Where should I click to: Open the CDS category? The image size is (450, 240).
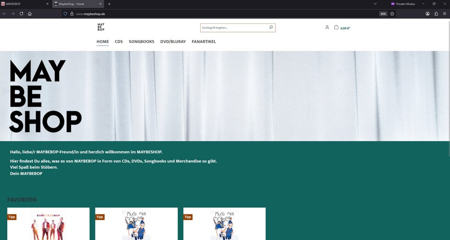119,42
